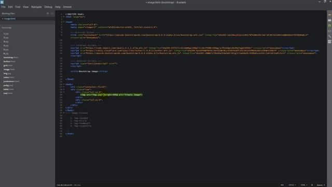Open 5.jpg in the file tree
Screen dimensions: 332x187
pyautogui.click(x=6, y=50)
